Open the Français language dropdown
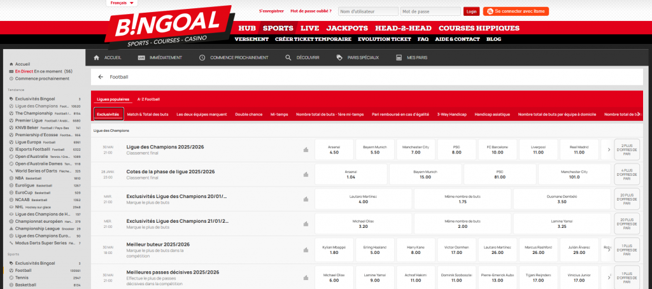The height and width of the screenshot is (289, 652). tap(122, 3)
